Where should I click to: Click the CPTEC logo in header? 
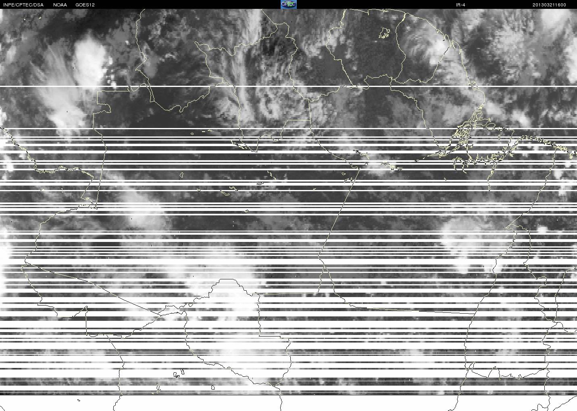tap(289, 4)
